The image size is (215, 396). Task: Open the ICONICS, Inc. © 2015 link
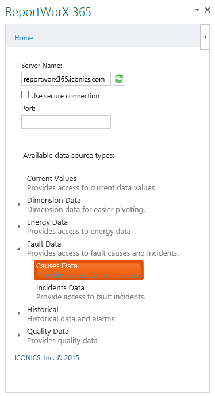pos(47,358)
